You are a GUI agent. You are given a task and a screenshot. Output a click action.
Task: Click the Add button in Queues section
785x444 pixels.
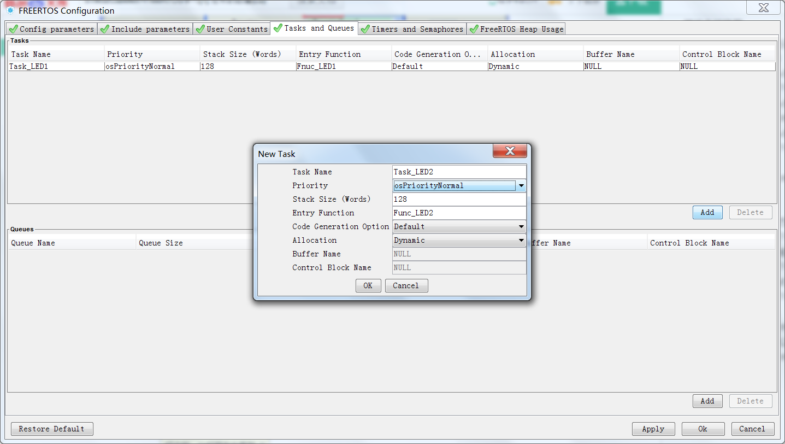click(707, 401)
